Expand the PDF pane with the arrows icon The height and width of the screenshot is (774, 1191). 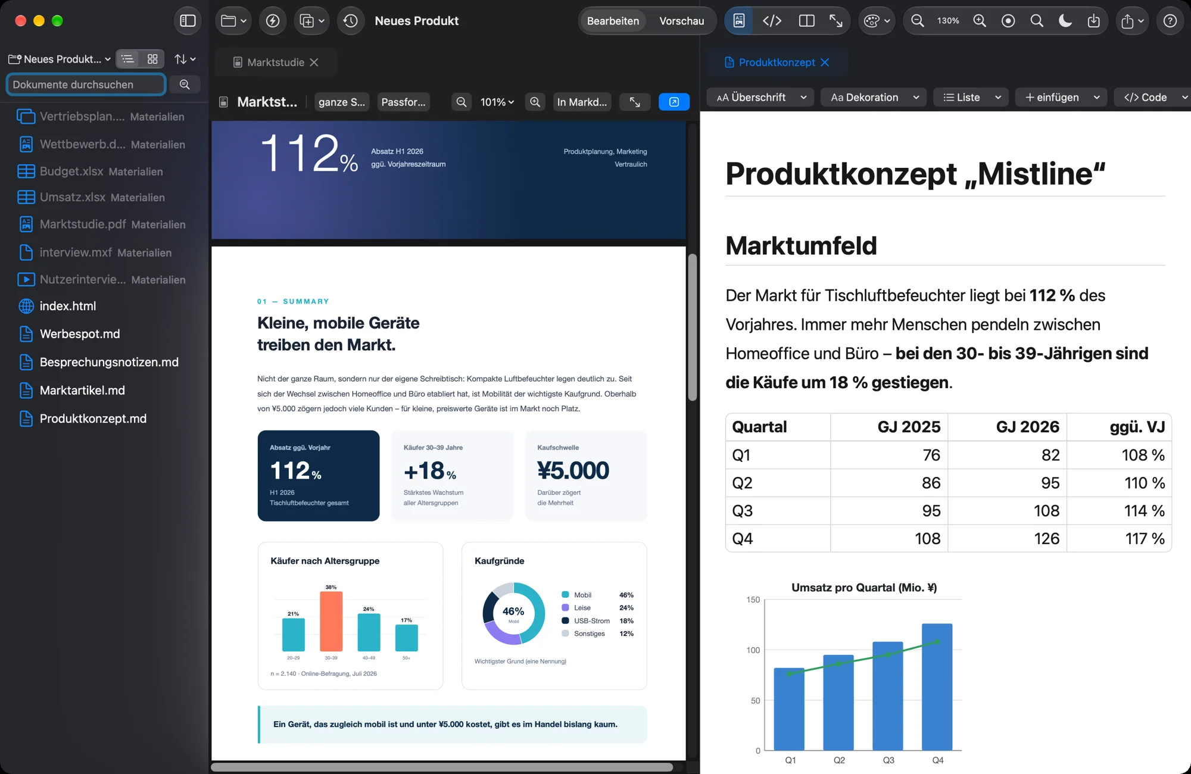pyautogui.click(x=635, y=102)
